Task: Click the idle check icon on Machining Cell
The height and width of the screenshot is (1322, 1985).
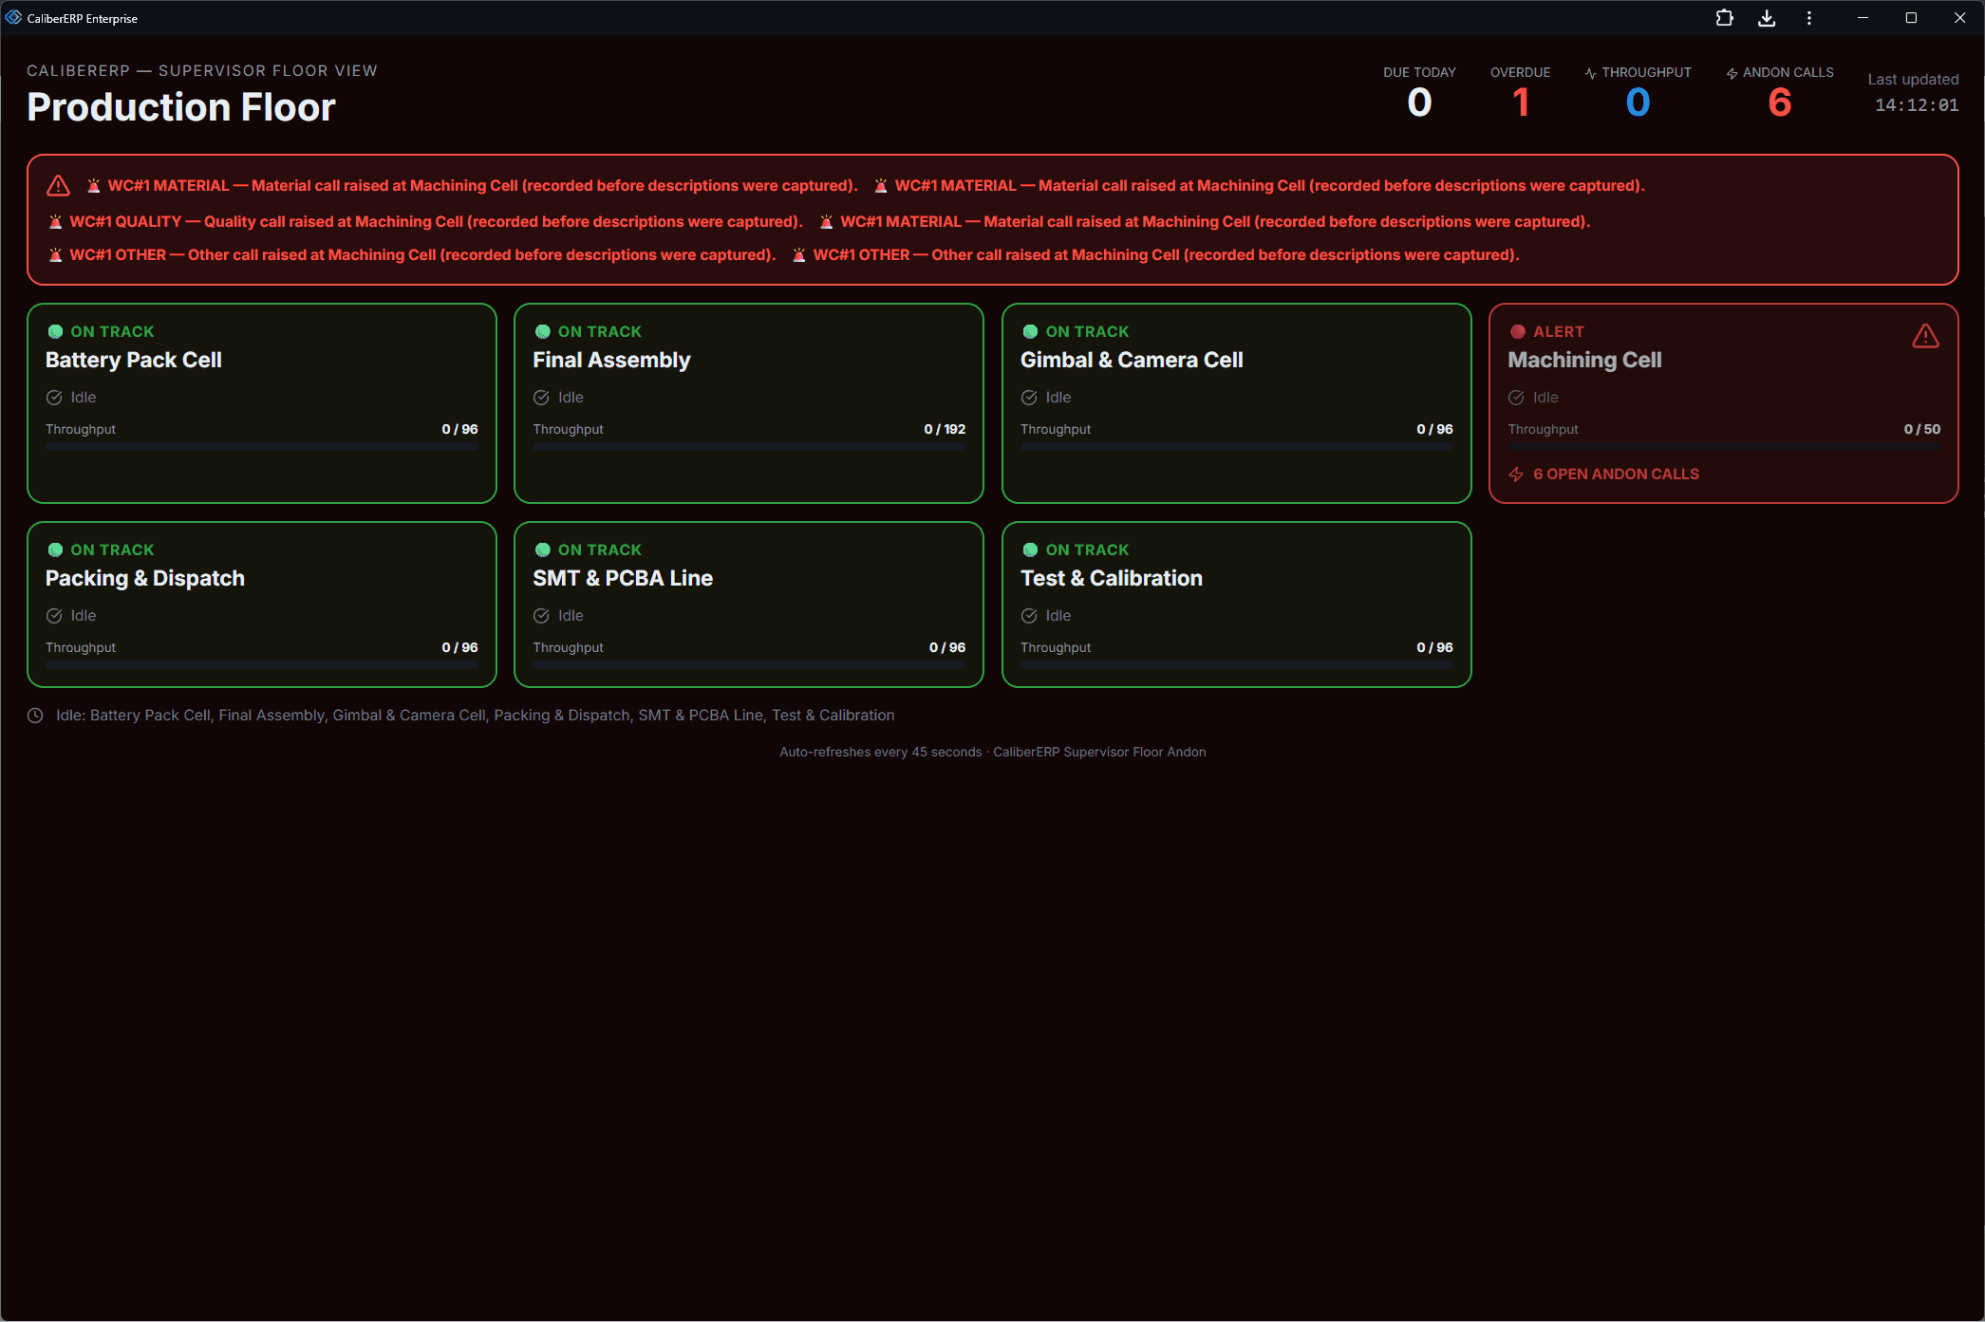Action: click(1516, 398)
